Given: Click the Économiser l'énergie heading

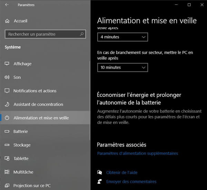Looking at the screenshot, I should 139,99.
